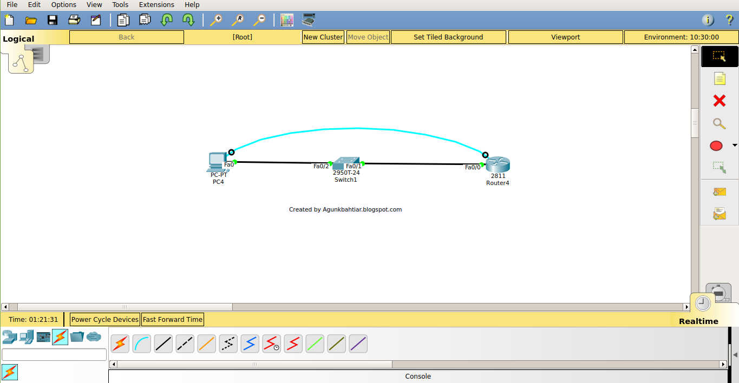Expand the shape drawing dropdown arrow
The height and width of the screenshot is (383, 739).
pyautogui.click(x=735, y=146)
